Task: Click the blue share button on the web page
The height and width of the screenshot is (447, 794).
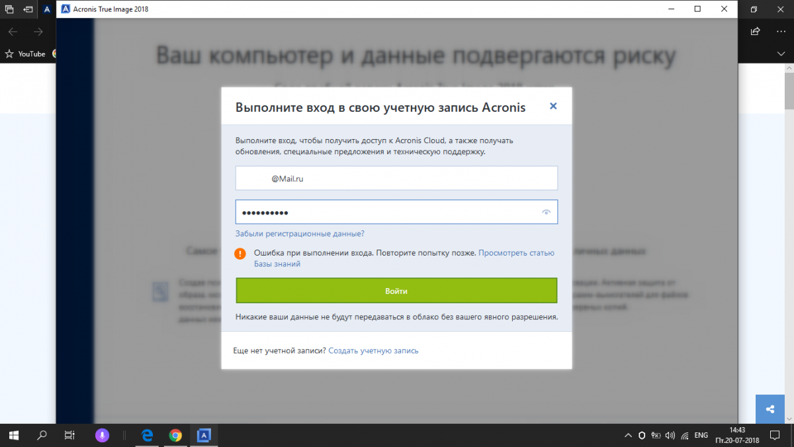Action: (x=770, y=409)
